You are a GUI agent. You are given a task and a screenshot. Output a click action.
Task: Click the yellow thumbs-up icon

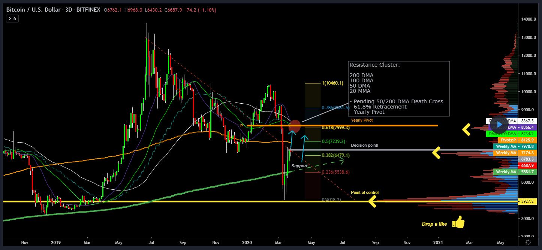(458, 223)
